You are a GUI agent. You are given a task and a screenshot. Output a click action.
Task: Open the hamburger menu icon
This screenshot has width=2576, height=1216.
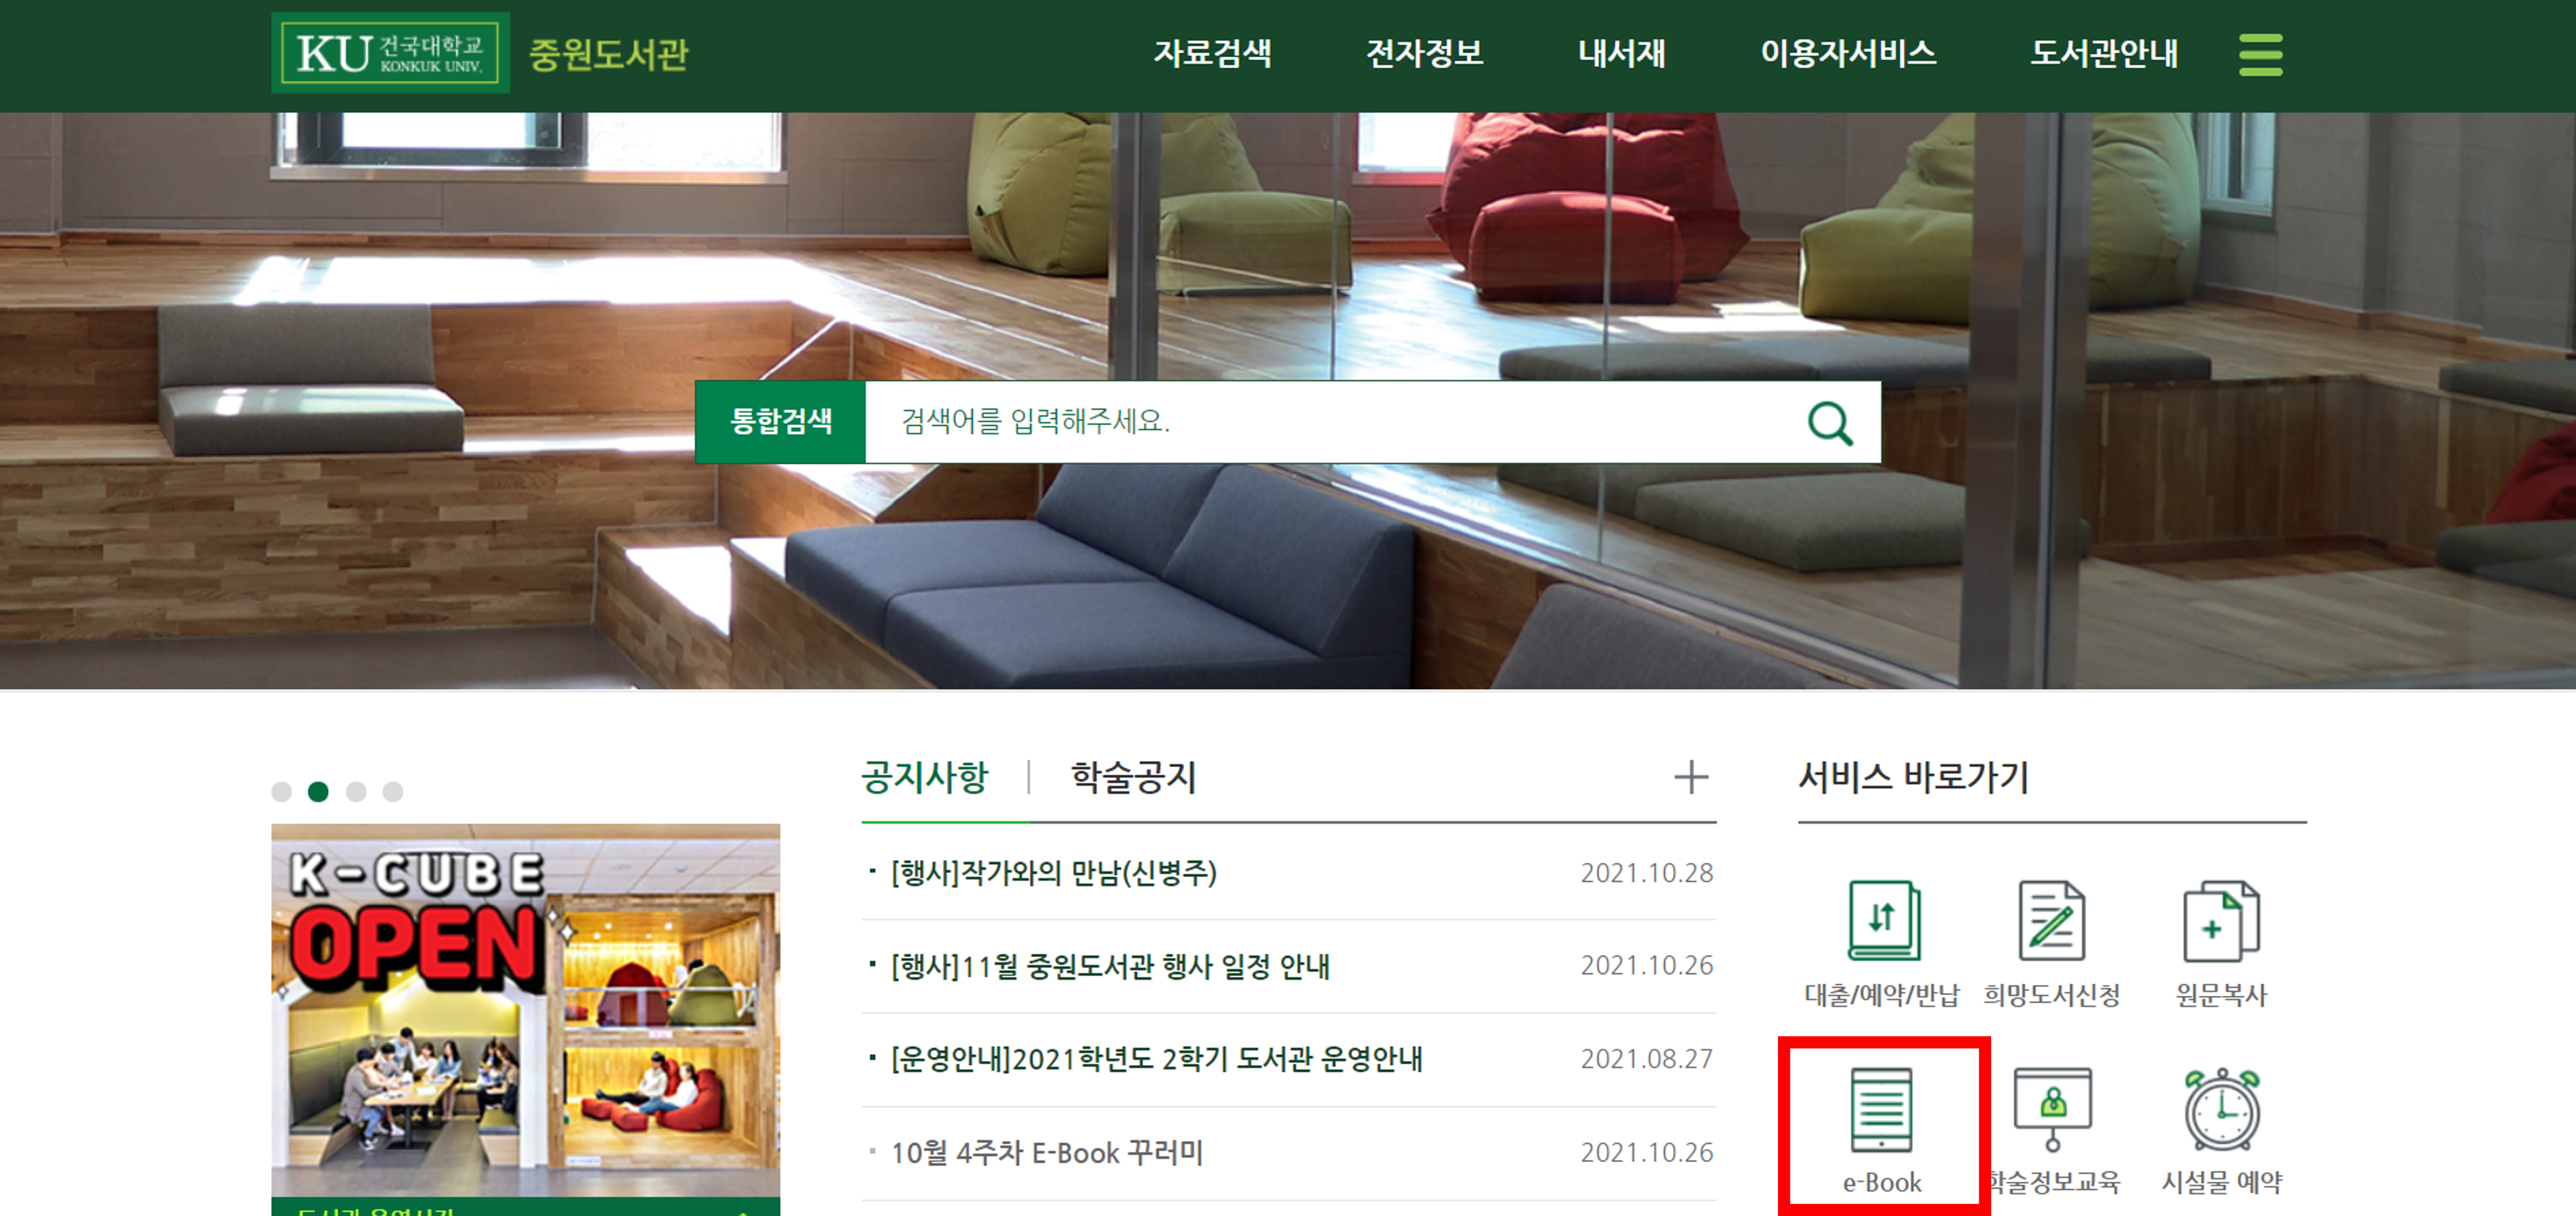pos(2260,54)
